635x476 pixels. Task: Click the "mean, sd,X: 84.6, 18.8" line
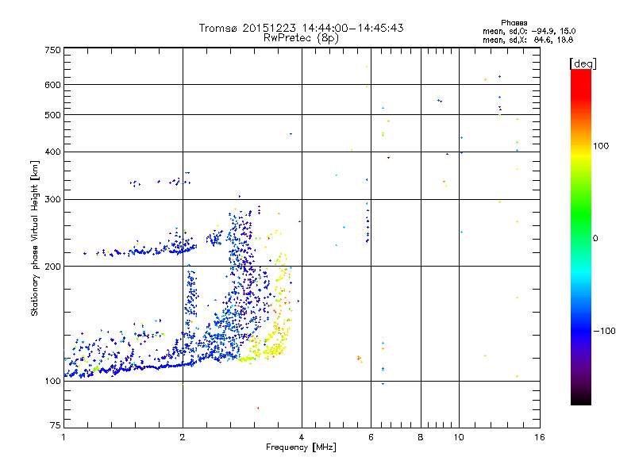pyautogui.click(x=528, y=40)
